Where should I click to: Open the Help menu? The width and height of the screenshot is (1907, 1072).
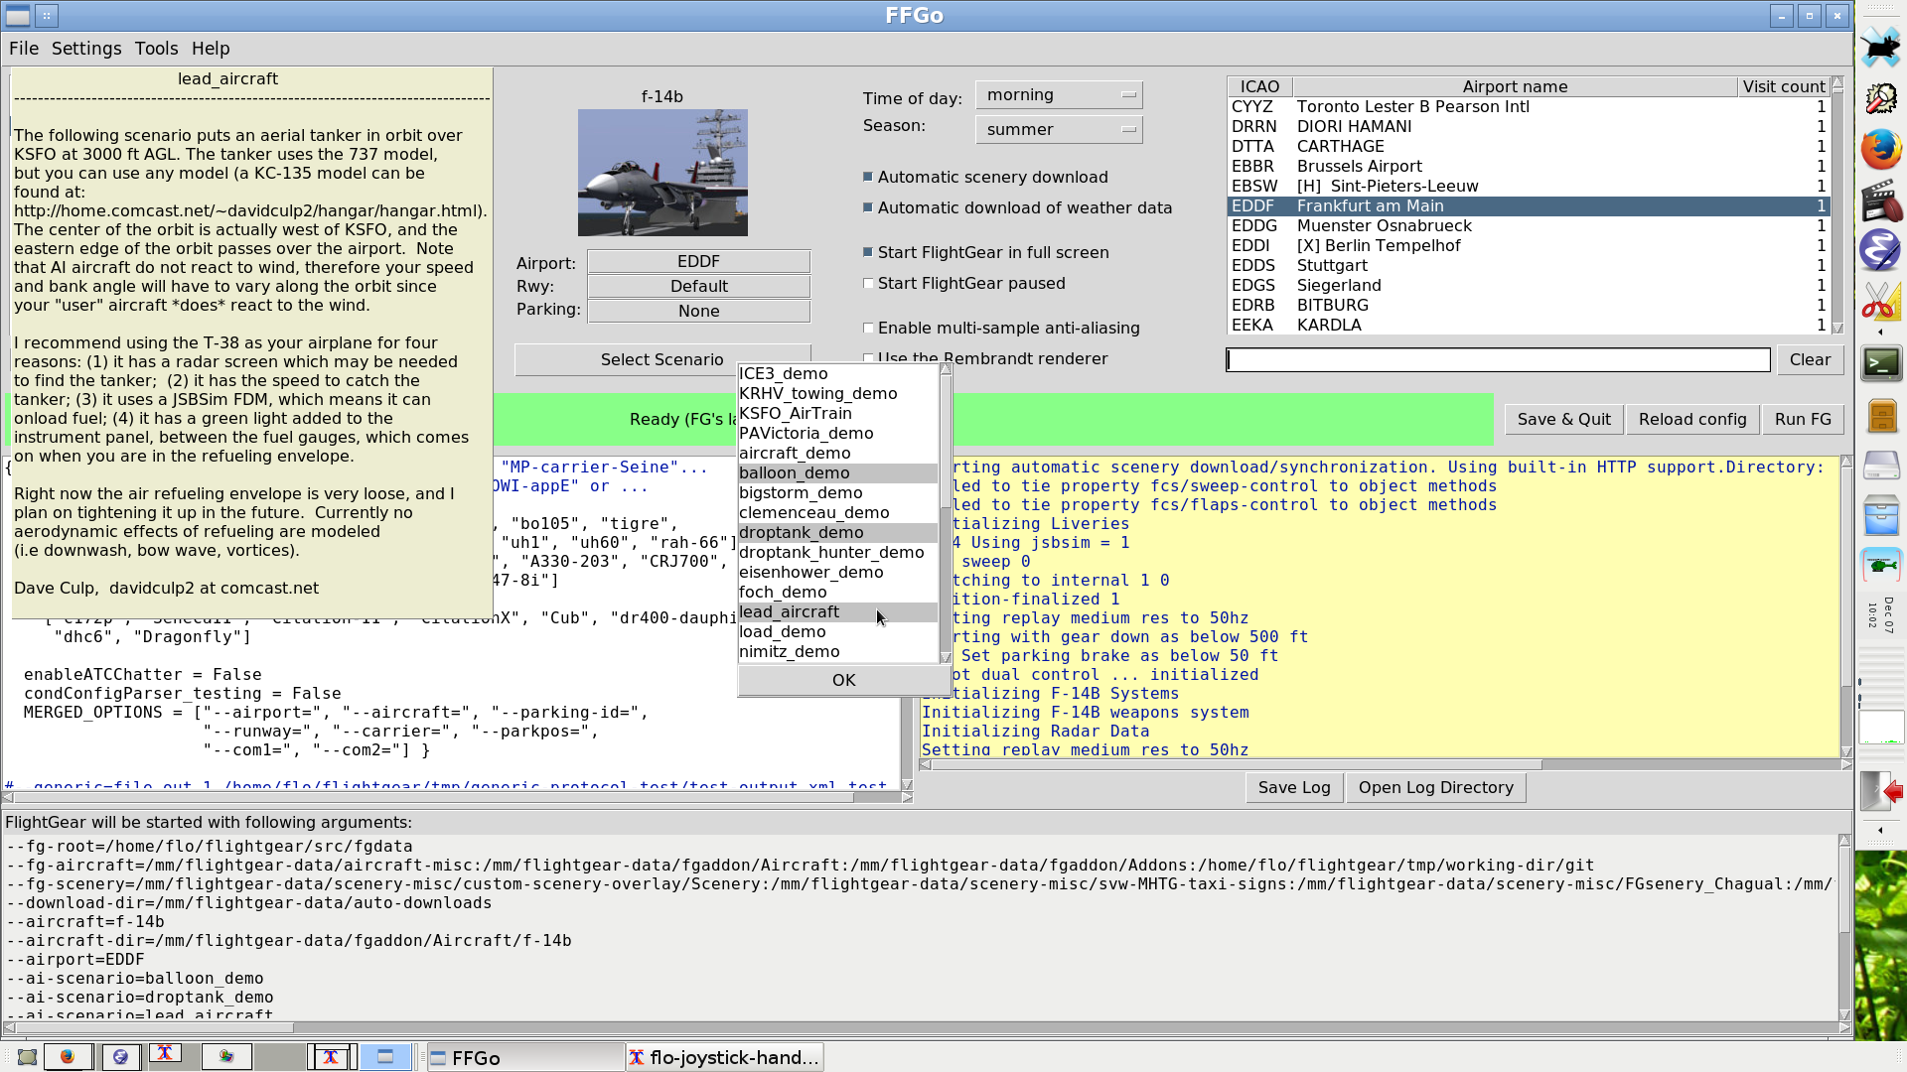click(x=211, y=49)
